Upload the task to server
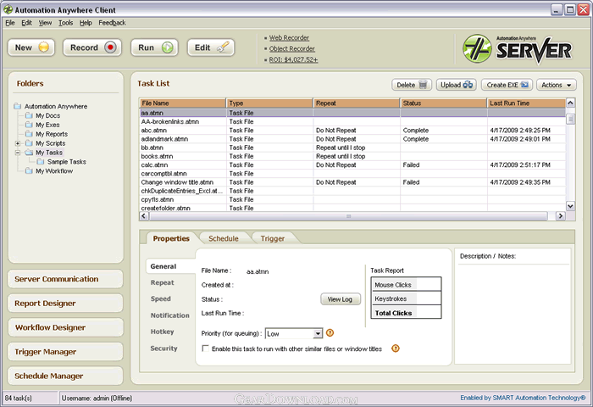The image size is (593, 407). click(456, 85)
